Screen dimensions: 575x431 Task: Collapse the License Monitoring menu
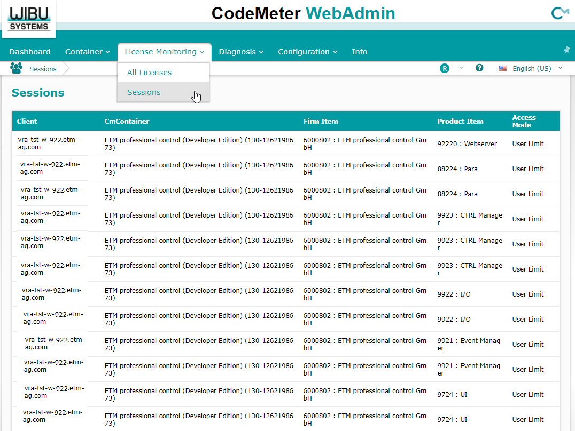[x=164, y=52]
